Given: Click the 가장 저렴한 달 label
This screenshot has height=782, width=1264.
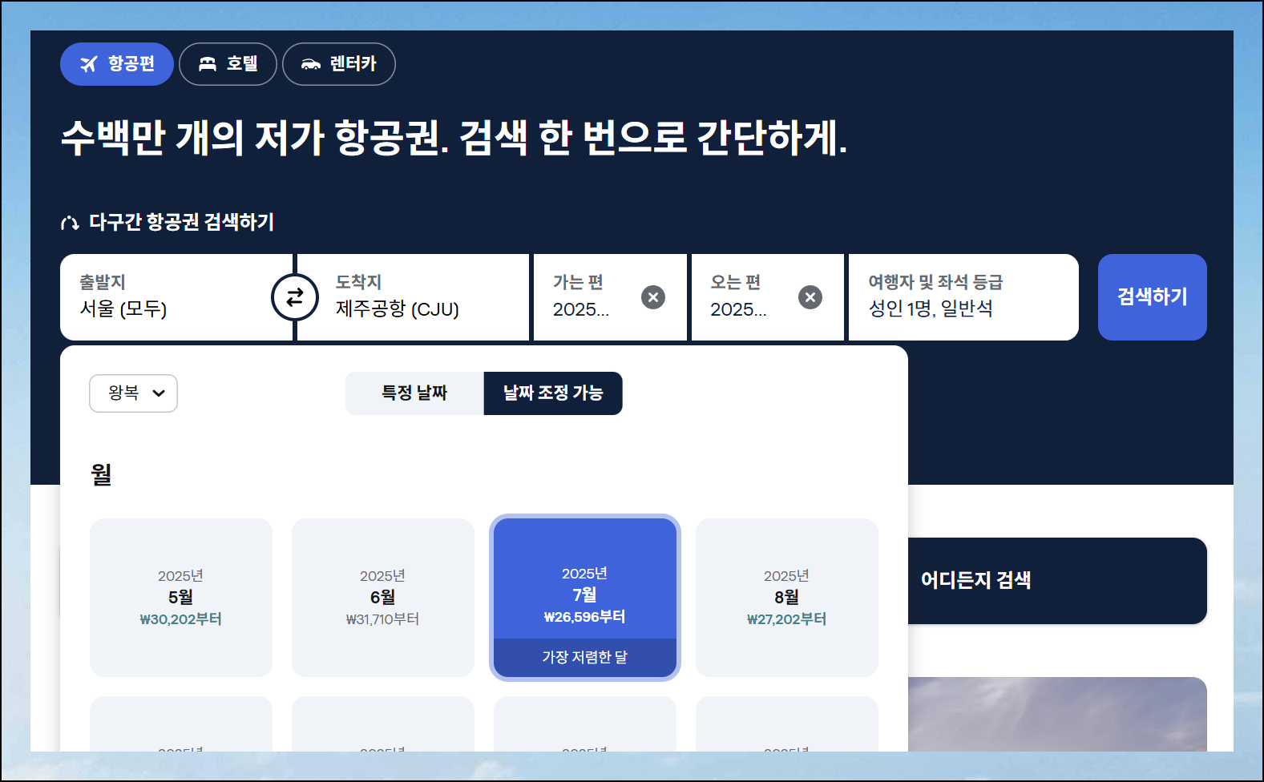Looking at the screenshot, I should (585, 657).
